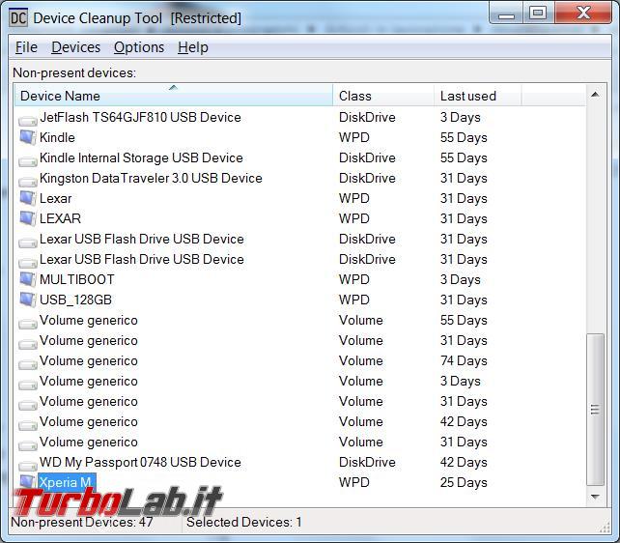Click the Lexar WPD device icon

pos(28,198)
